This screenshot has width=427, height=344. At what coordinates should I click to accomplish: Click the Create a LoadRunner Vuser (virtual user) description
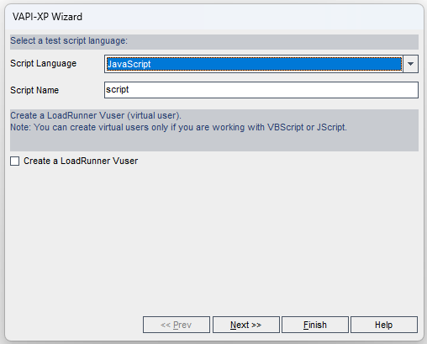pos(96,115)
